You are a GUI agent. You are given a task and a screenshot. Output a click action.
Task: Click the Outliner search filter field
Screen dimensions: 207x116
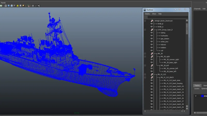[x=168, y=17]
